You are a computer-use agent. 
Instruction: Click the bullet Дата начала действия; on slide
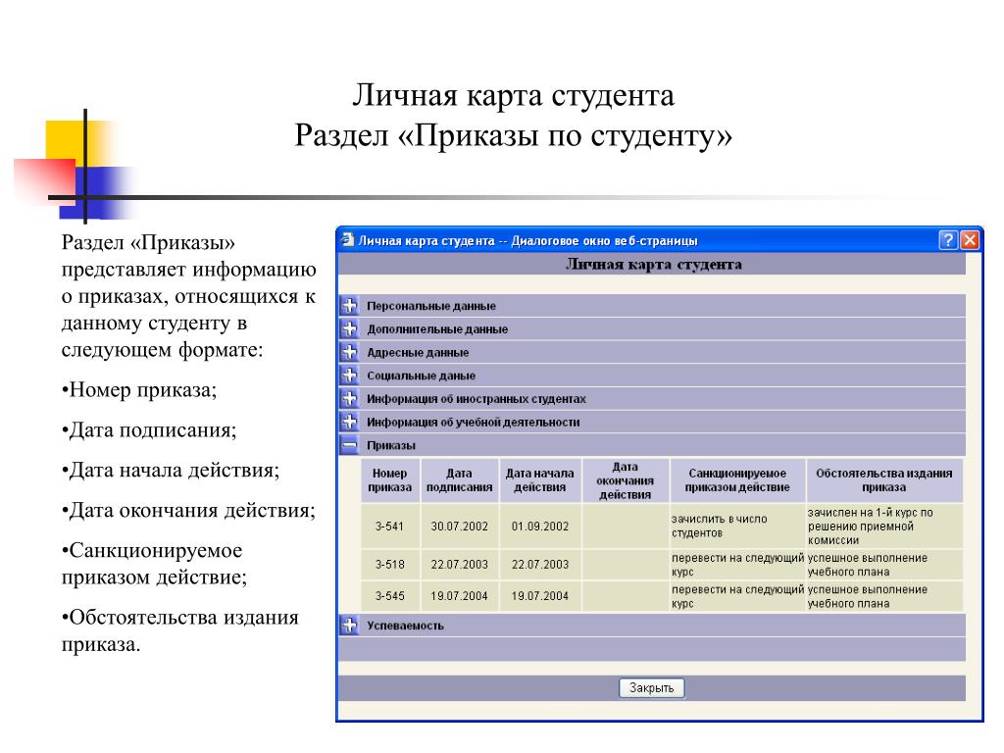point(171,470)
